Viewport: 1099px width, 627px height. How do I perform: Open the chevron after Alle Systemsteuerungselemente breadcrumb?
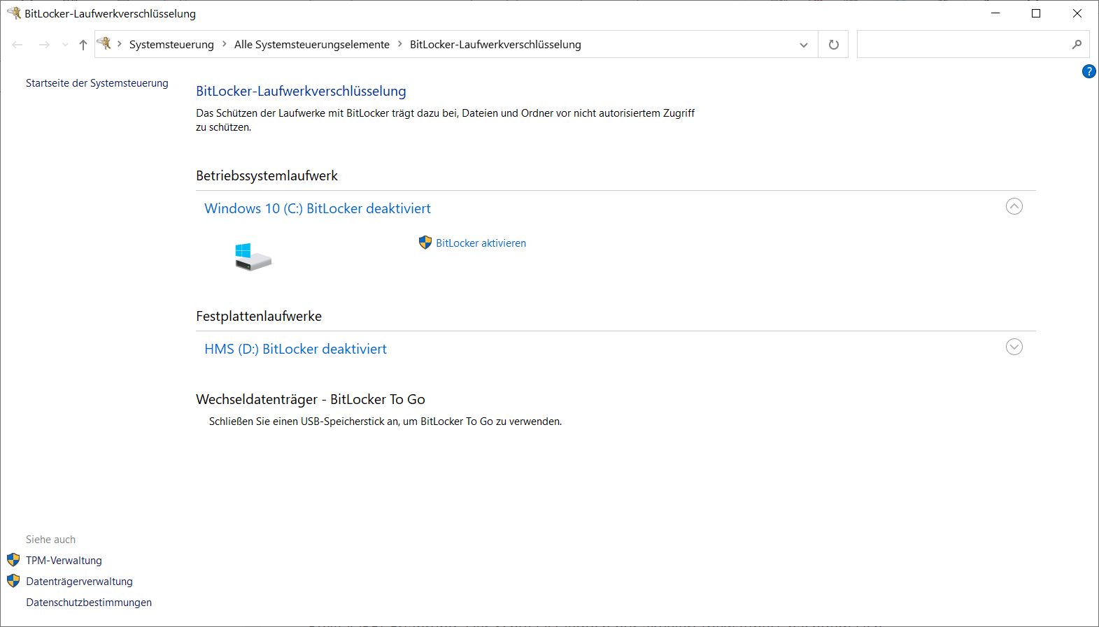click(x=400, y=44)
